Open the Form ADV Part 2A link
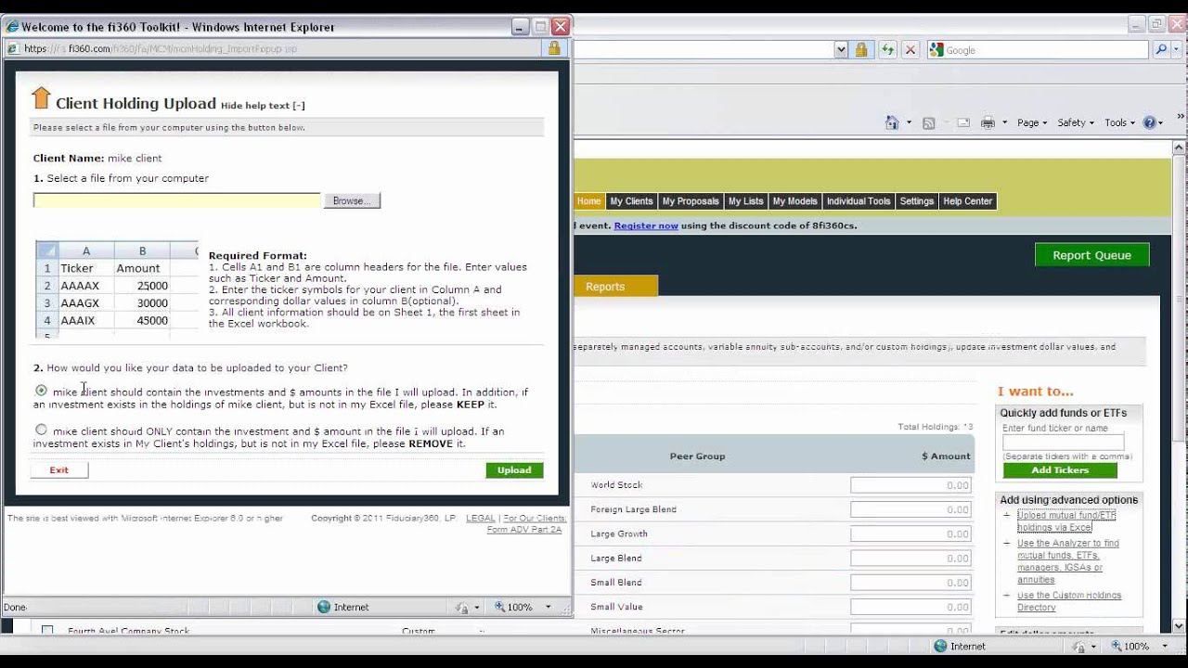 (524, 530)
